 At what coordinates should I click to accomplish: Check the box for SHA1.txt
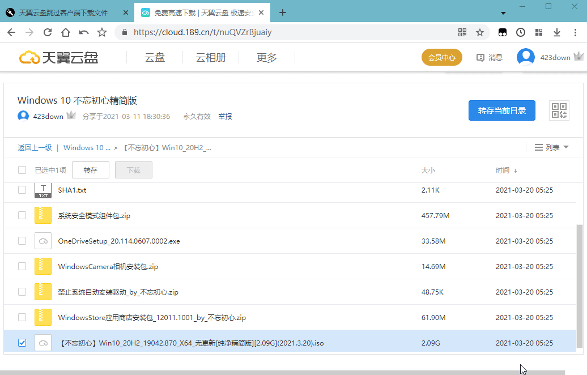pyautogui.click(x=22, y=190)
